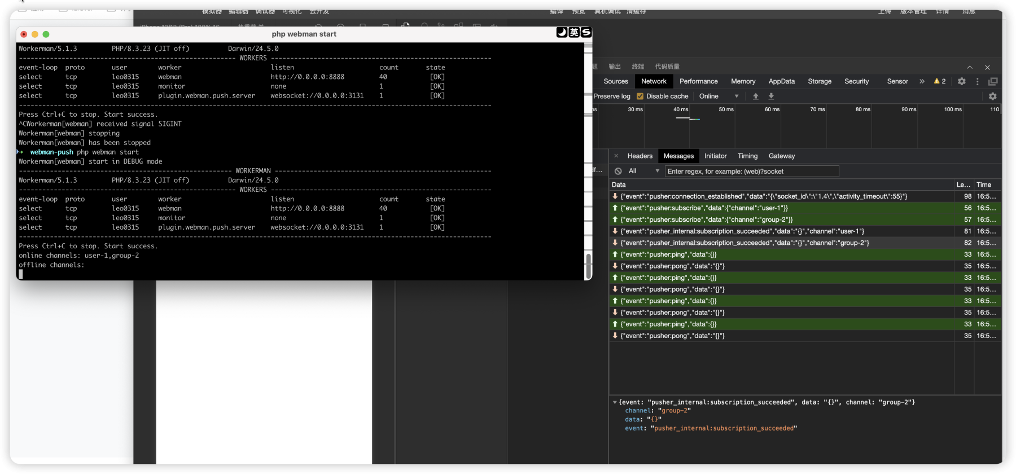Viewport: 1016px width, 474px height.
Task: Click the channel: "group-2" property in preview
Action: [658, 411]
